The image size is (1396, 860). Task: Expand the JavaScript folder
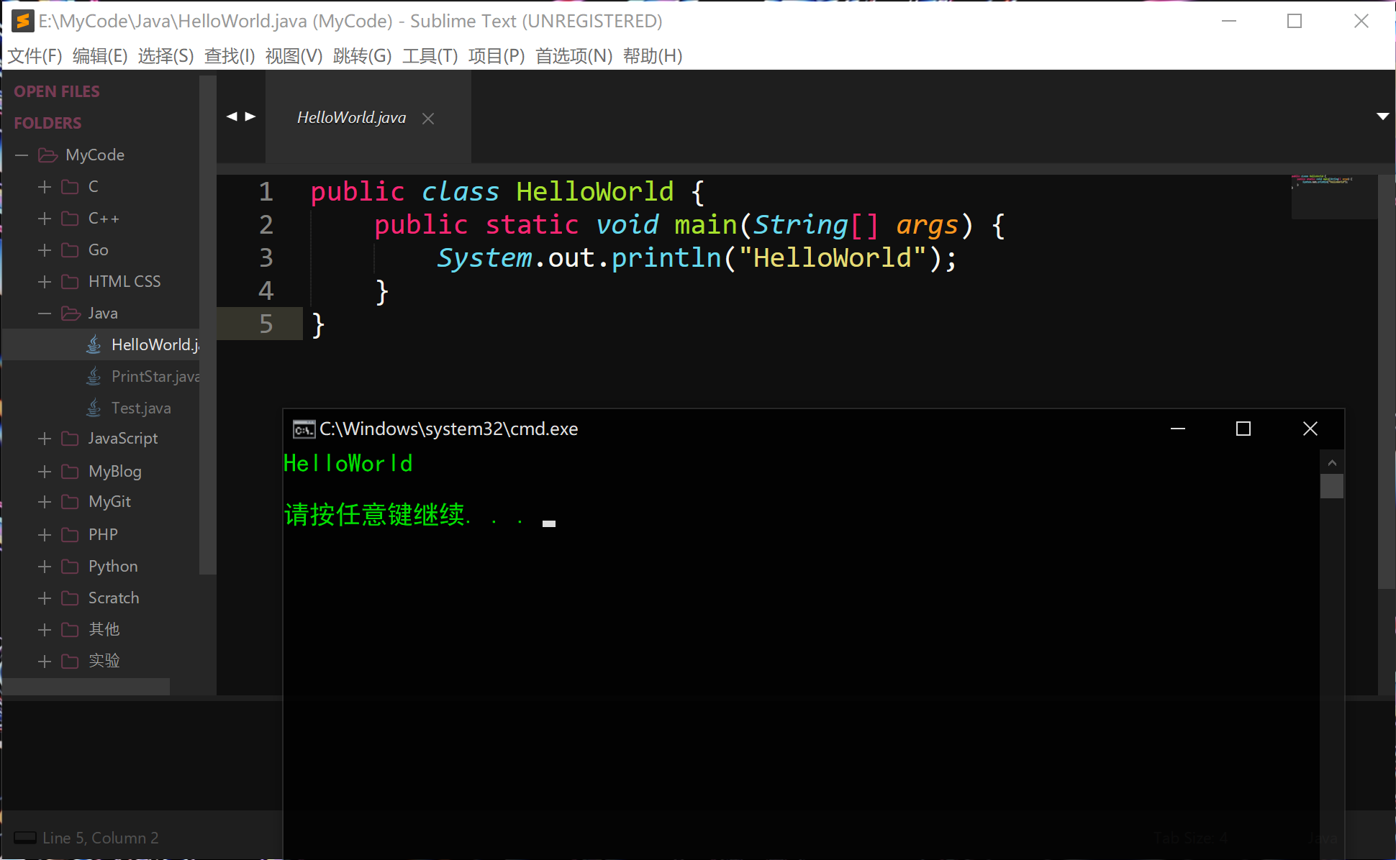coord(45,439)
